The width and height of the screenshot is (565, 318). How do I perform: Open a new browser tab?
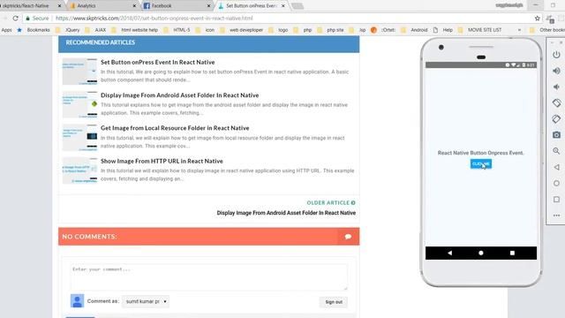tap(298, 6)
